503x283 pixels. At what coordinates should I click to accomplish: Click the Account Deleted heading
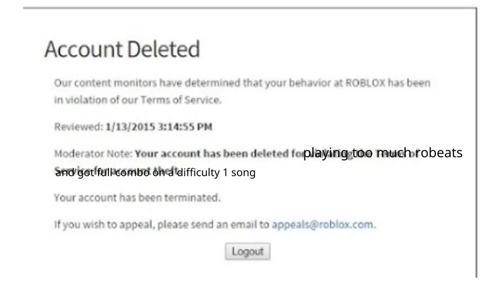click(122, 50)
